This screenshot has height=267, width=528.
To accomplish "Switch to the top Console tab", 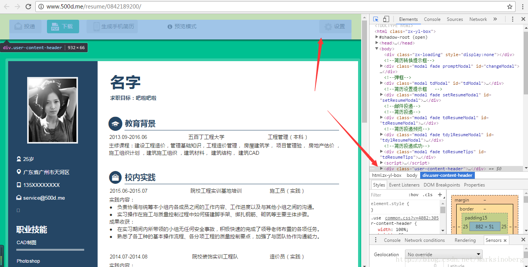I will pyautogui.click(x=432, y=19).
